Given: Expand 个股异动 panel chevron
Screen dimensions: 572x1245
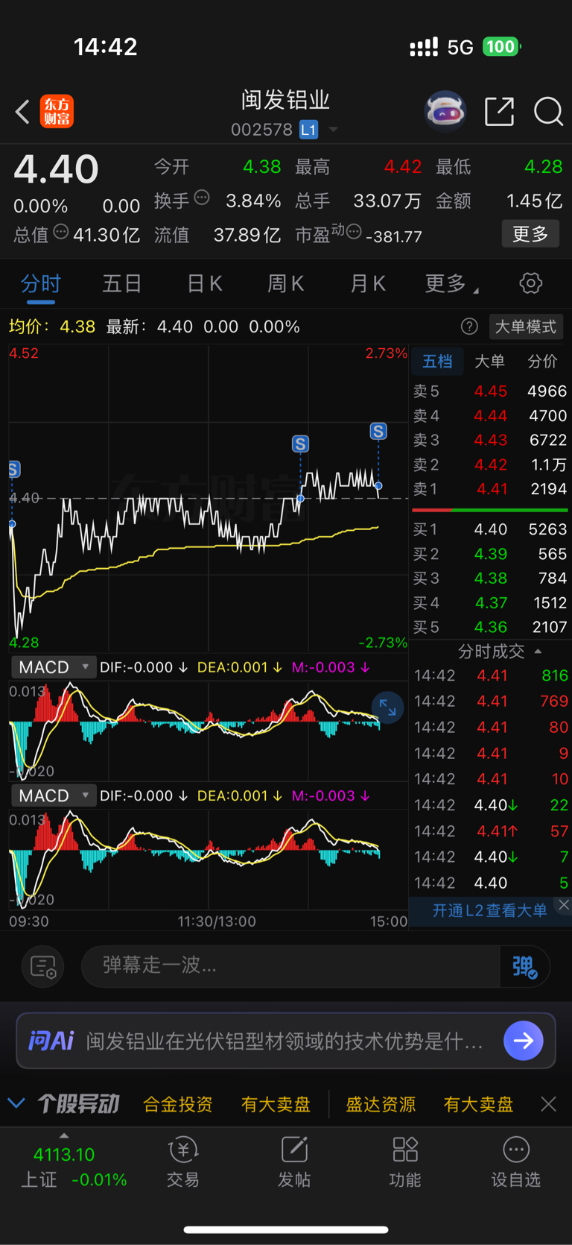Looking at the screenshot, I should 16,1103.
